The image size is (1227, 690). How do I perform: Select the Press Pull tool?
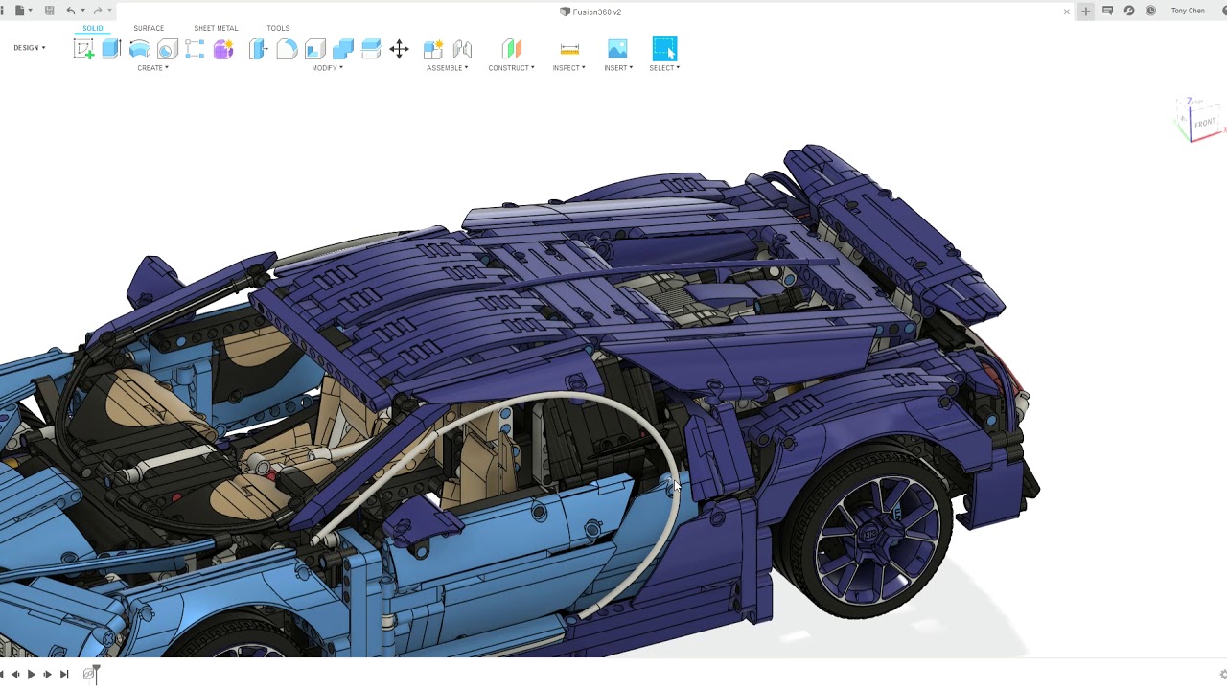(x=258, y=49)
